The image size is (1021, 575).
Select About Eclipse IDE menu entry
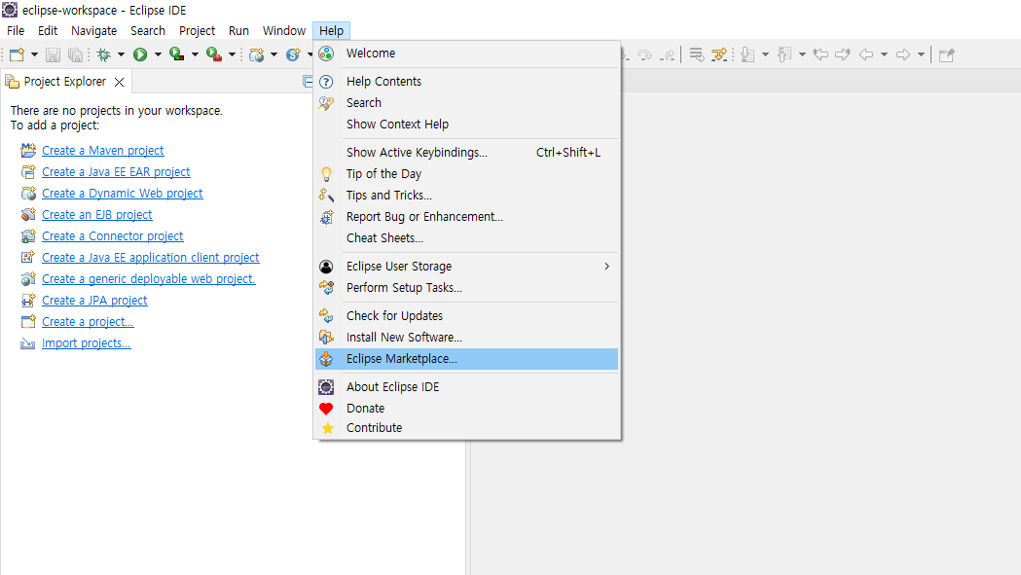click(x=467, y=387)
